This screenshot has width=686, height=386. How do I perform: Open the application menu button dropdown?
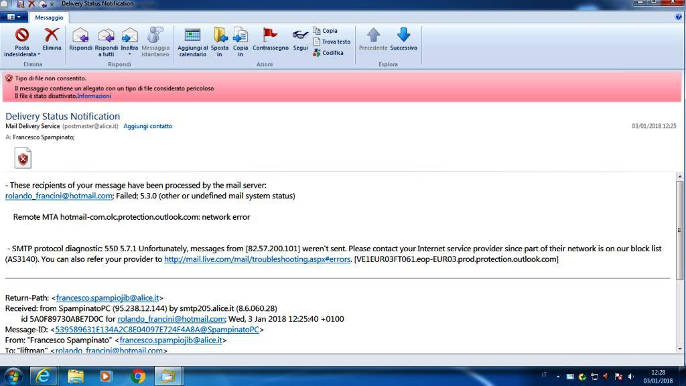point(14,17)
